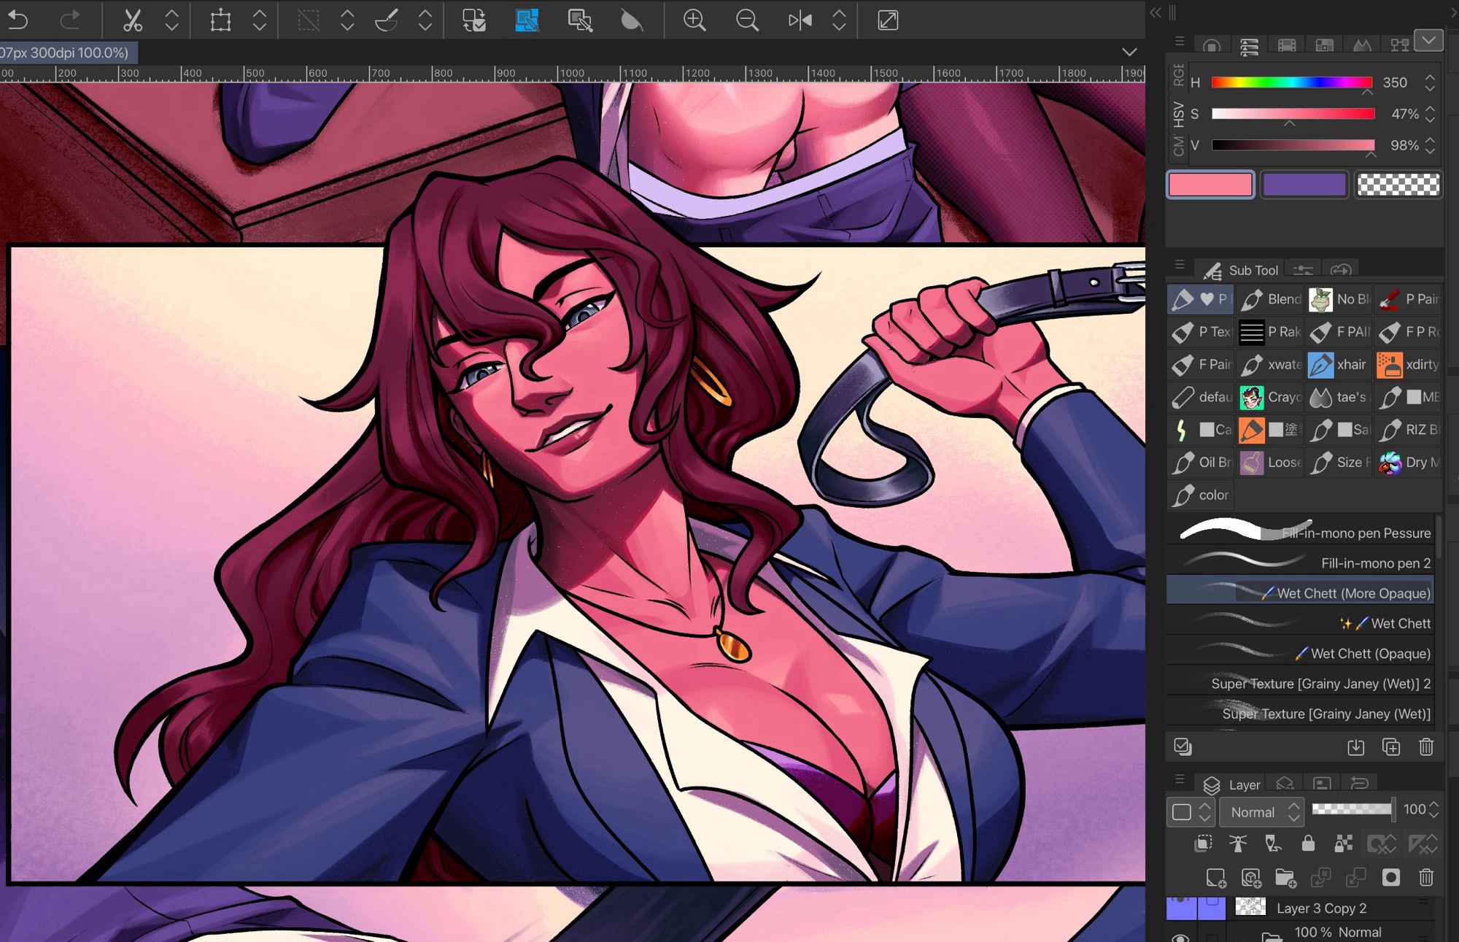Toggle Clip to Layer Below
The height and width of the screenshot is (942, 1459).
pos(1203,844)
